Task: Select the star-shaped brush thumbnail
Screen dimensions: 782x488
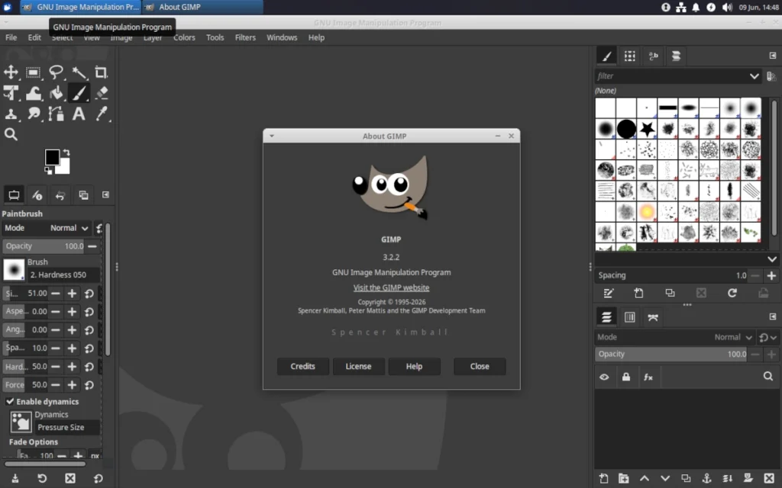Action: pyautogui.click(x=647, y=129)
